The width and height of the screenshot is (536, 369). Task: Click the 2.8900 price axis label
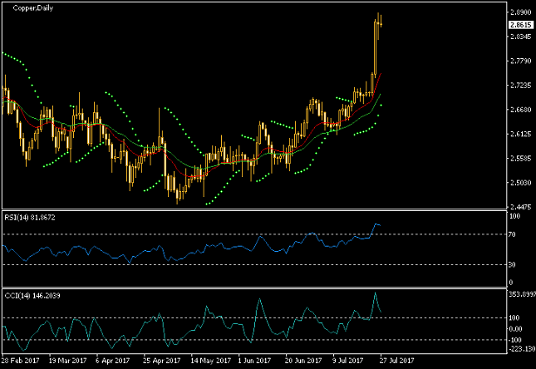[521, 12]
